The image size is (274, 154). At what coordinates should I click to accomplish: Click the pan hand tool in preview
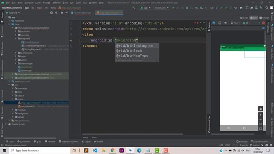click(261, 109)
